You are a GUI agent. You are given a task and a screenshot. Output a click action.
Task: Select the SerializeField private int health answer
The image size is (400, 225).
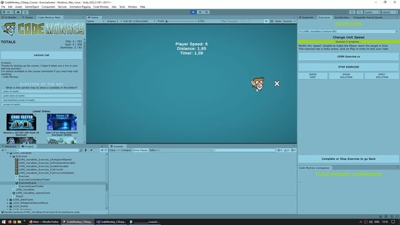[x=42, y=100]
